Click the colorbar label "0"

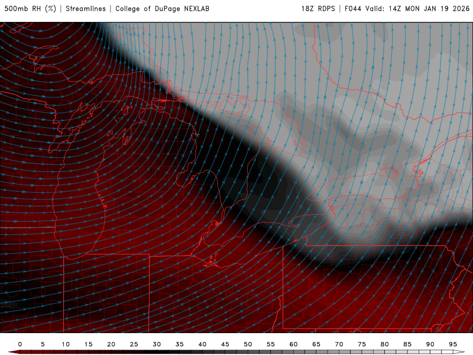pyautogui.click(x=20, y=344)
